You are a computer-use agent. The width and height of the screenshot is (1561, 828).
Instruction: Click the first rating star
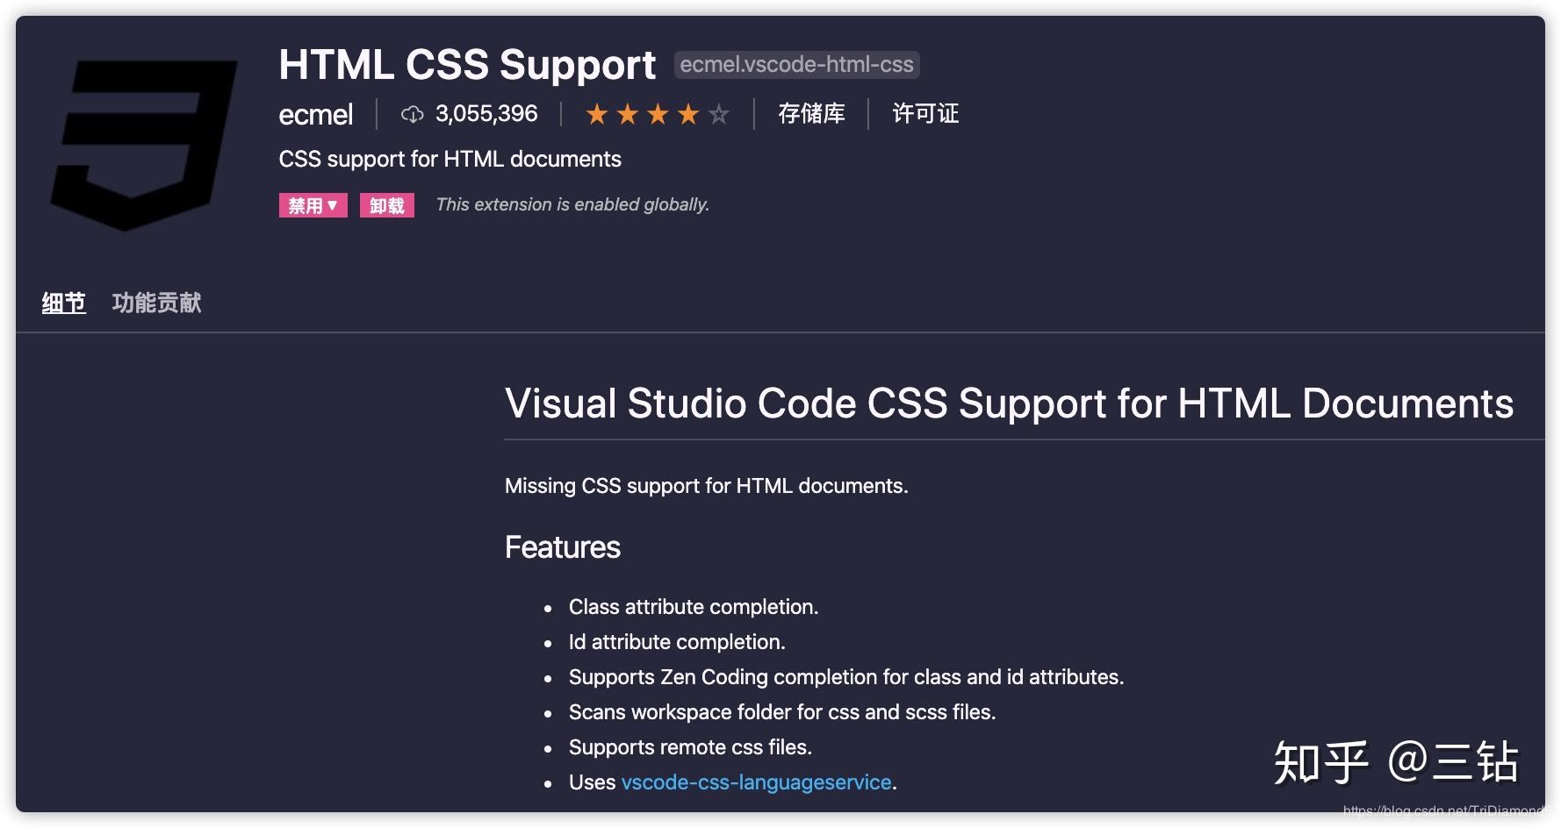click(x=596, y=113)
